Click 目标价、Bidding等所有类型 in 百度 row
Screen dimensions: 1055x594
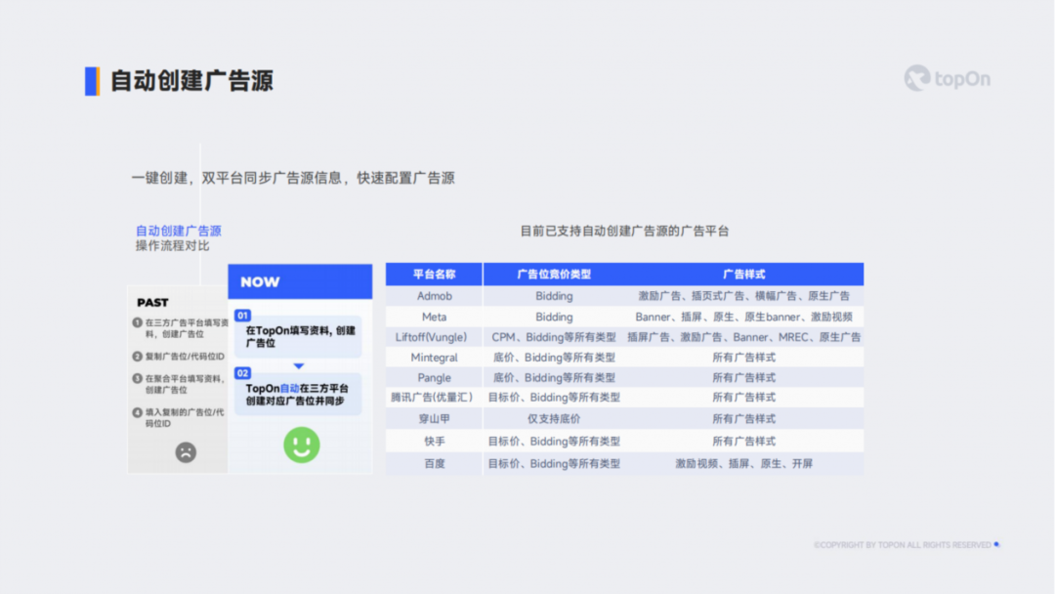[554, 463]
